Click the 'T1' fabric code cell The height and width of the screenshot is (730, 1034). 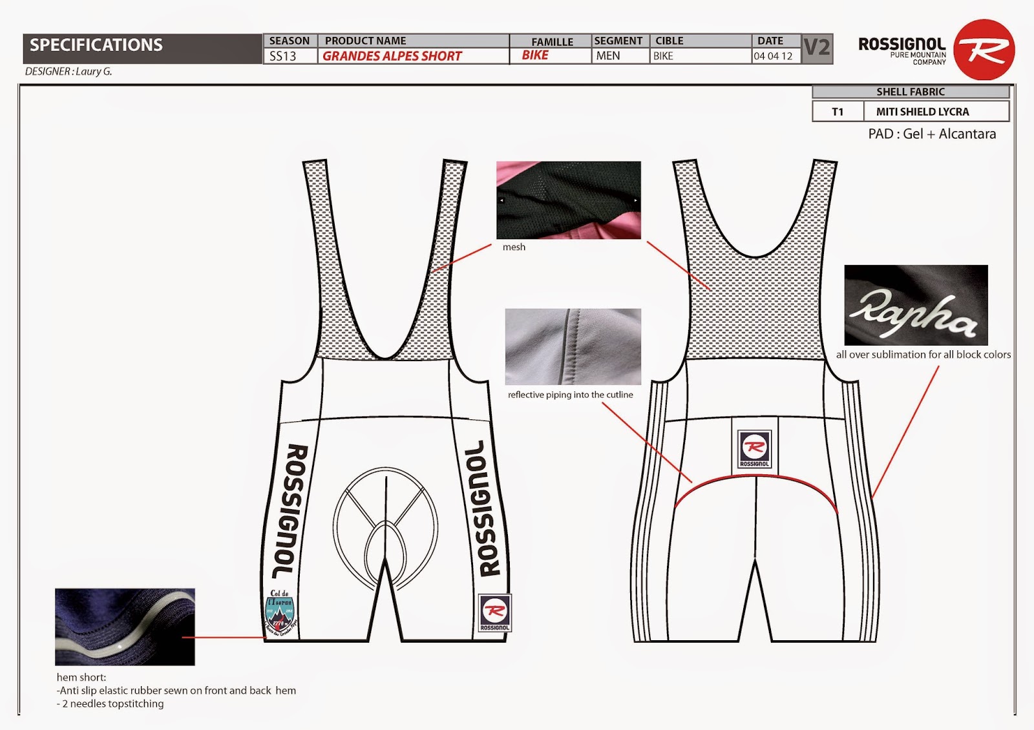pyautogui.click(x=838, y=112)
